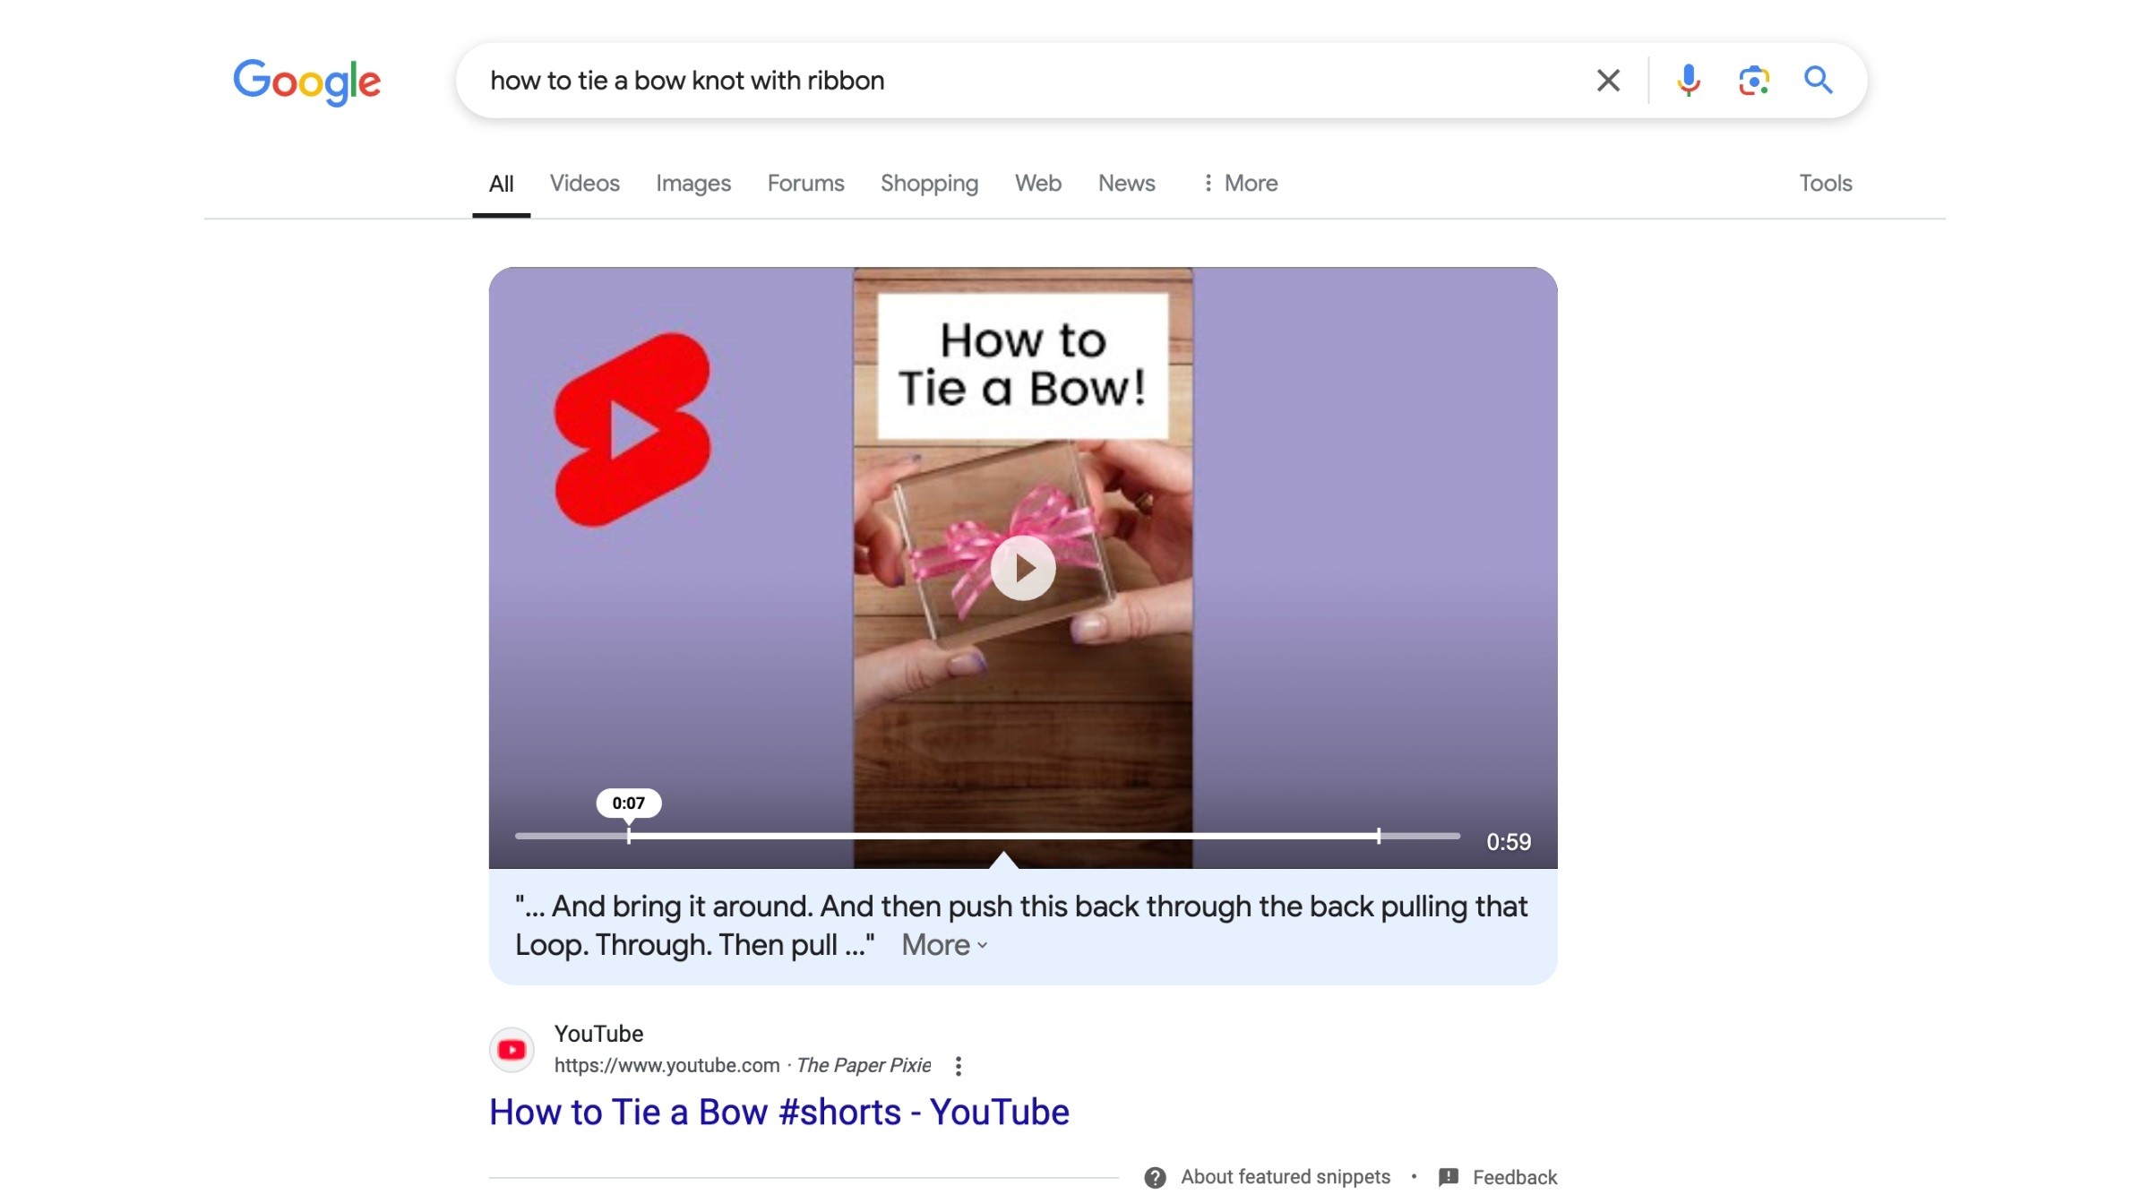Click the transcript quote text
Screen dimensions: 2150x1203
tap(1021, 925)
